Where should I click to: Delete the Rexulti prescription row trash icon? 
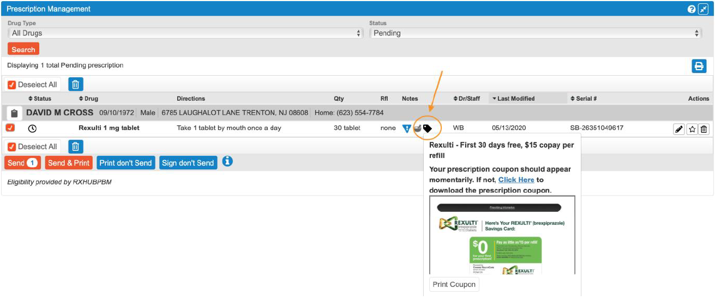(704, 129)
